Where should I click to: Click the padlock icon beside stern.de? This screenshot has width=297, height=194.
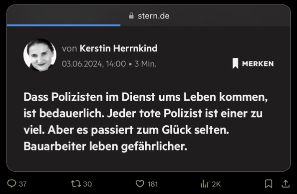point(131,15)
